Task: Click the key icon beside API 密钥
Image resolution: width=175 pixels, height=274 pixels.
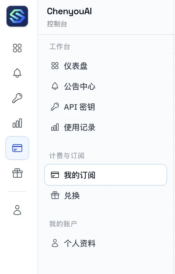Action: tap(55, 107)
